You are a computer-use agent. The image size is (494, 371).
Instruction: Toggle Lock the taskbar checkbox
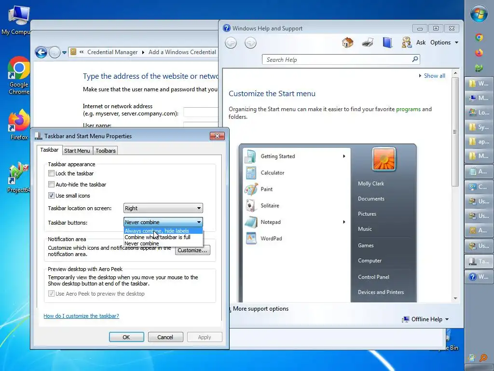51,173
